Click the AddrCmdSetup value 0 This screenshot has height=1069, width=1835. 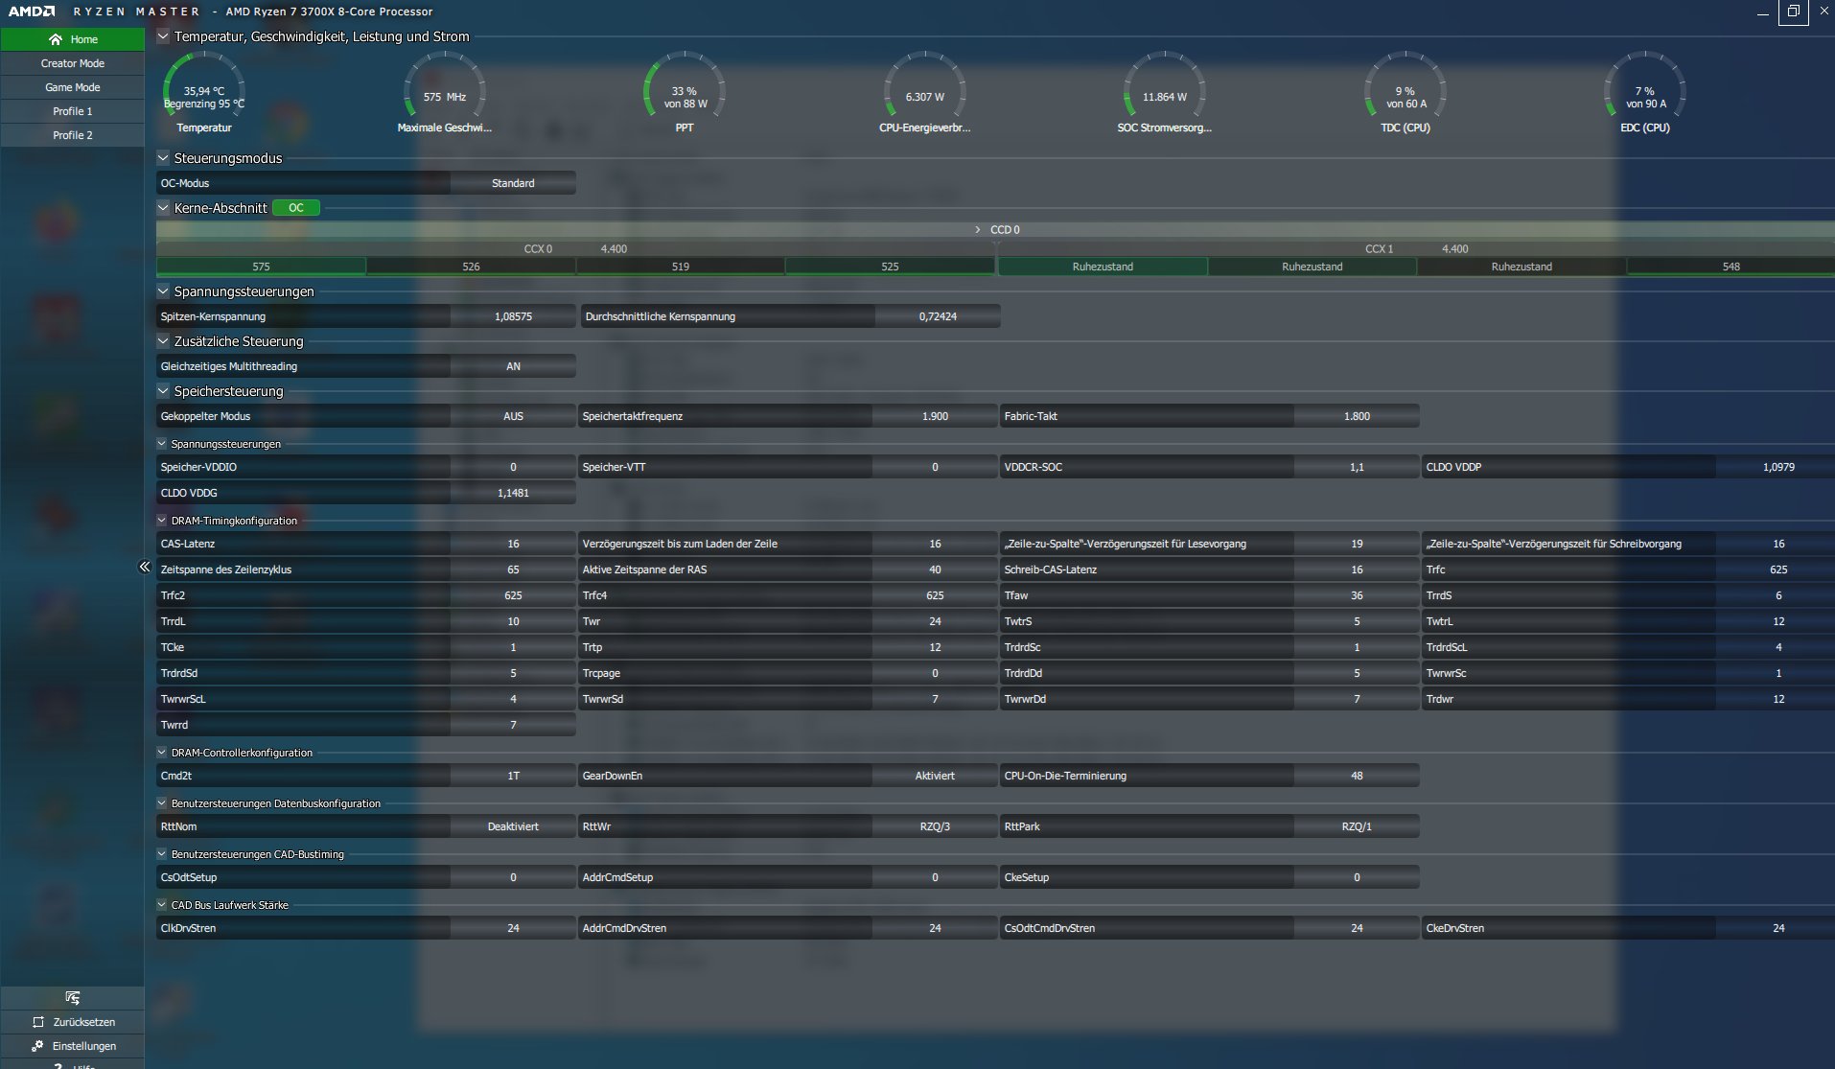tap(935, 877)
